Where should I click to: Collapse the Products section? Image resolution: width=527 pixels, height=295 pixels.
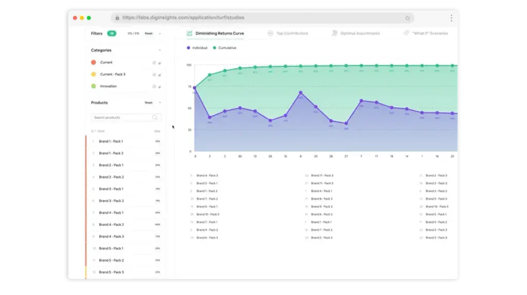point(160,103)
